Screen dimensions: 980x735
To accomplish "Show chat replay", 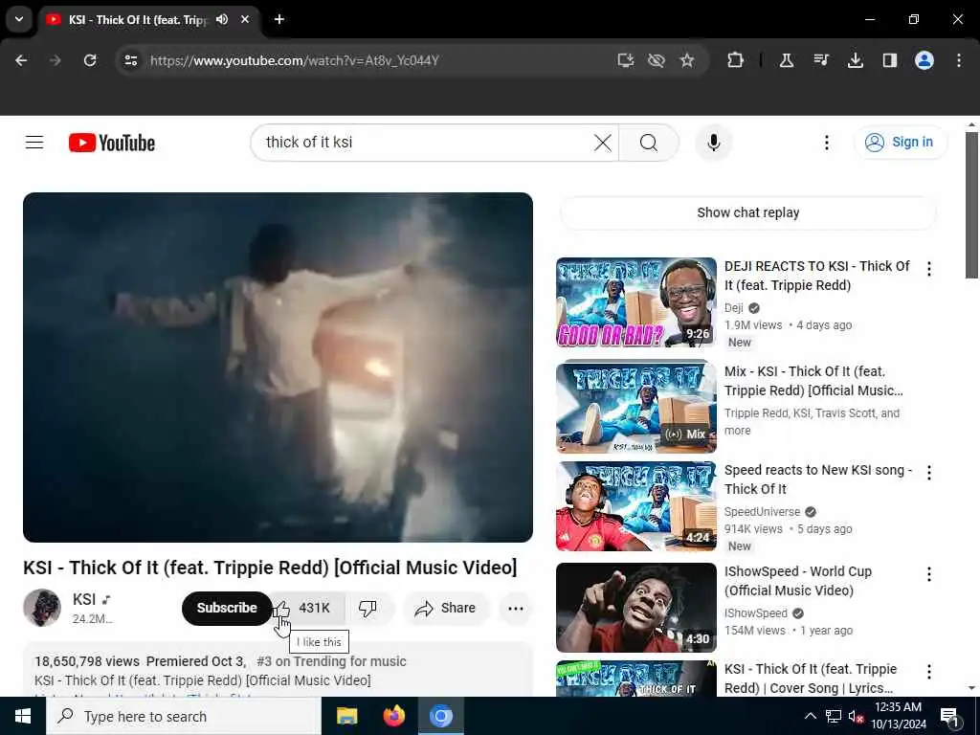I will [x=747, y=212].
